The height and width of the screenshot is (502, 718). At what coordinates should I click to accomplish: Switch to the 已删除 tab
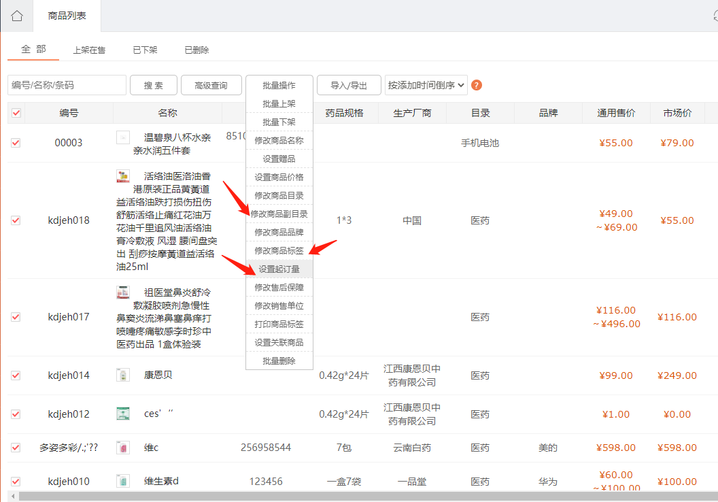[x=196, y=50]
